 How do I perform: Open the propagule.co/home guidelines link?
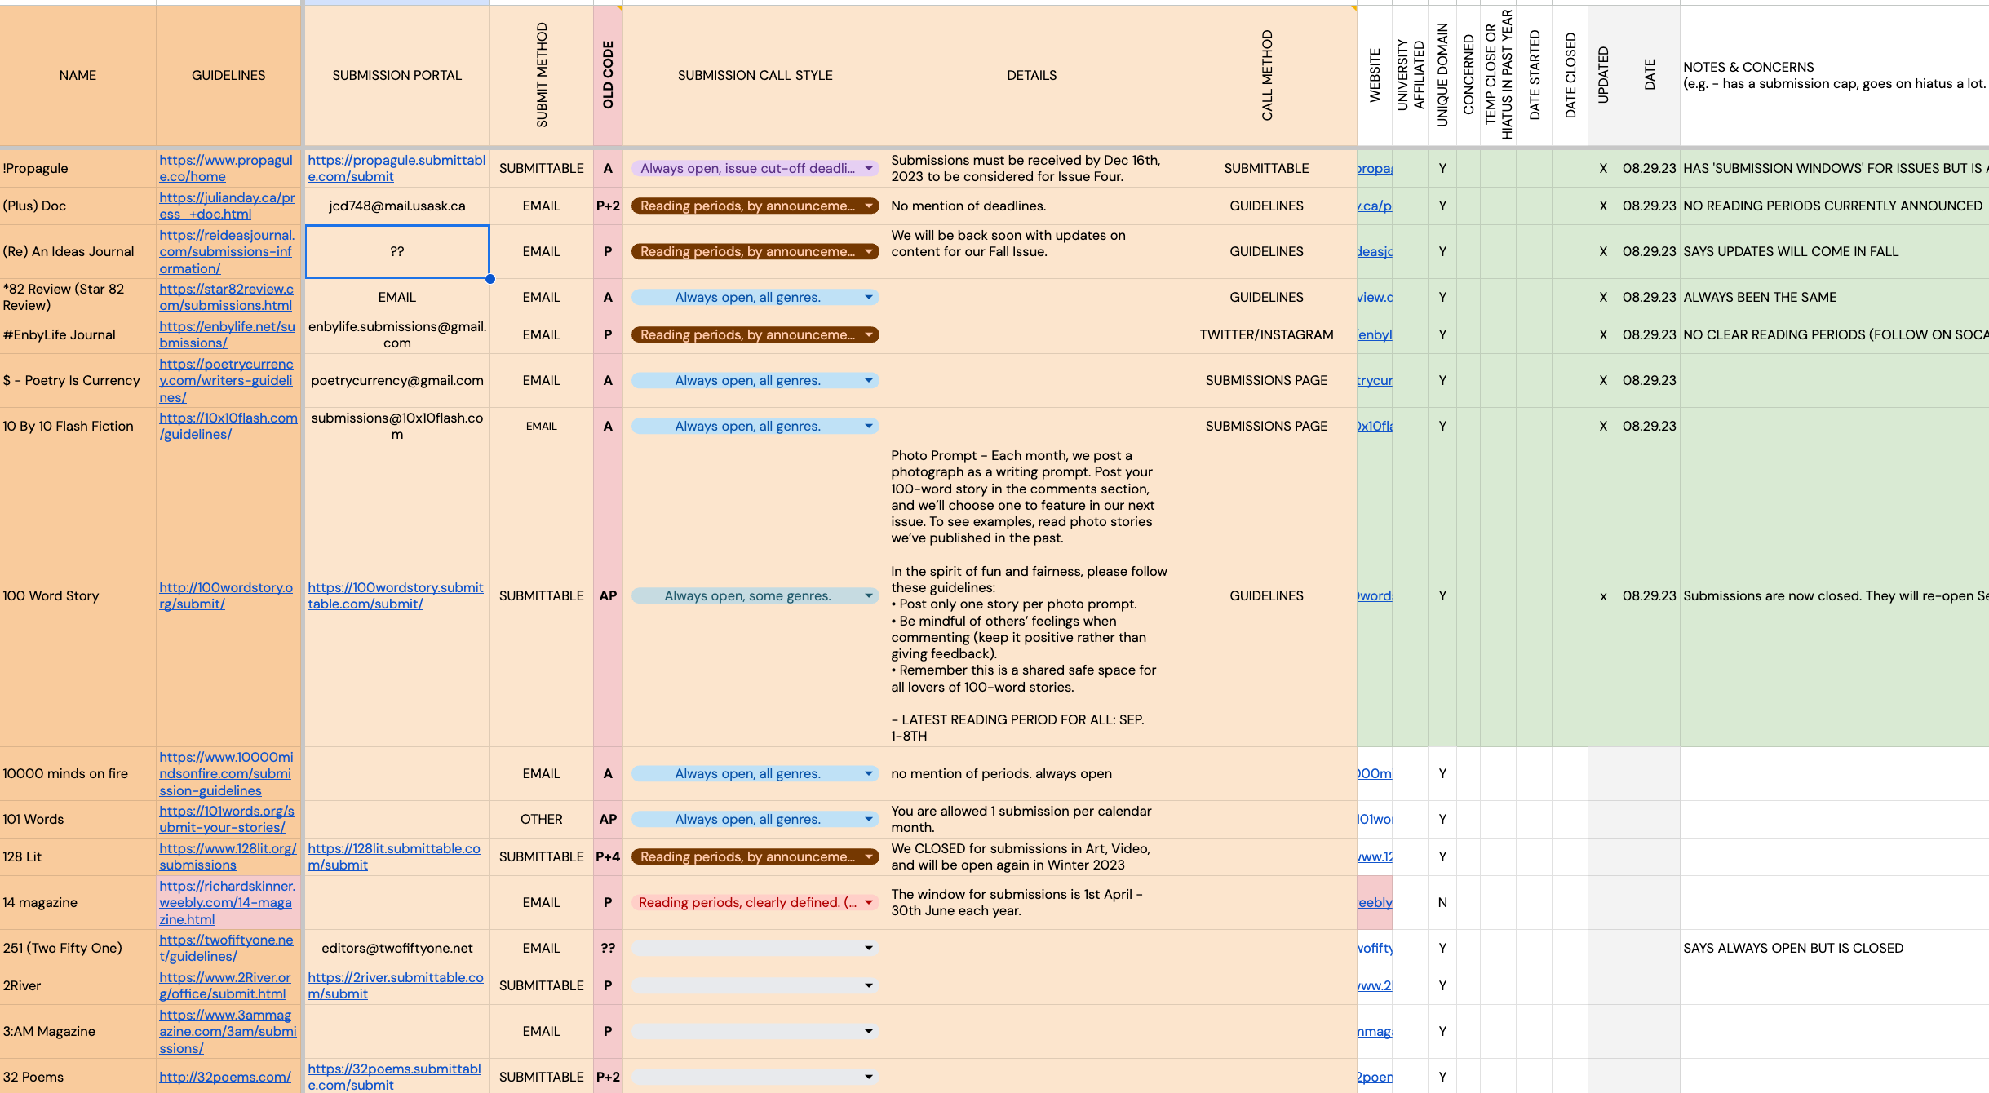point(226,168)
